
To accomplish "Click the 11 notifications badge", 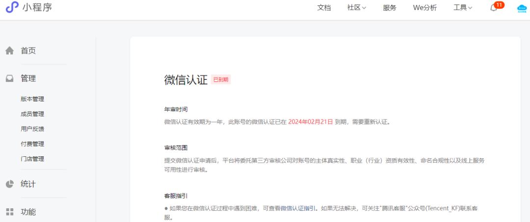I will (499, 5).
